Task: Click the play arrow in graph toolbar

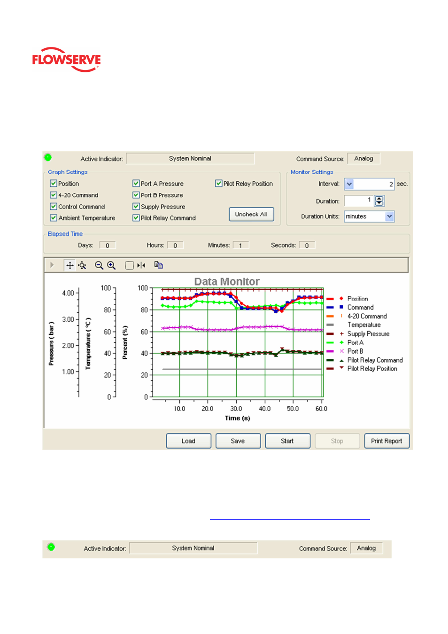Action: [x=52, y=265]
